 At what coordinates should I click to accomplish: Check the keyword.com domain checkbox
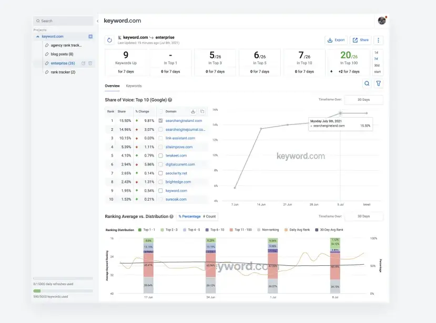(x=160, y=191)
